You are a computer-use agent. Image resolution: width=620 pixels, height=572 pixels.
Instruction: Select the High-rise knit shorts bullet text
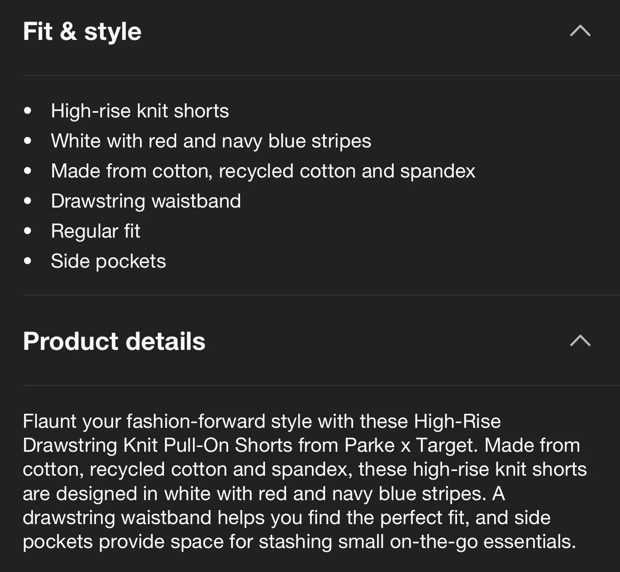[140, 111]
